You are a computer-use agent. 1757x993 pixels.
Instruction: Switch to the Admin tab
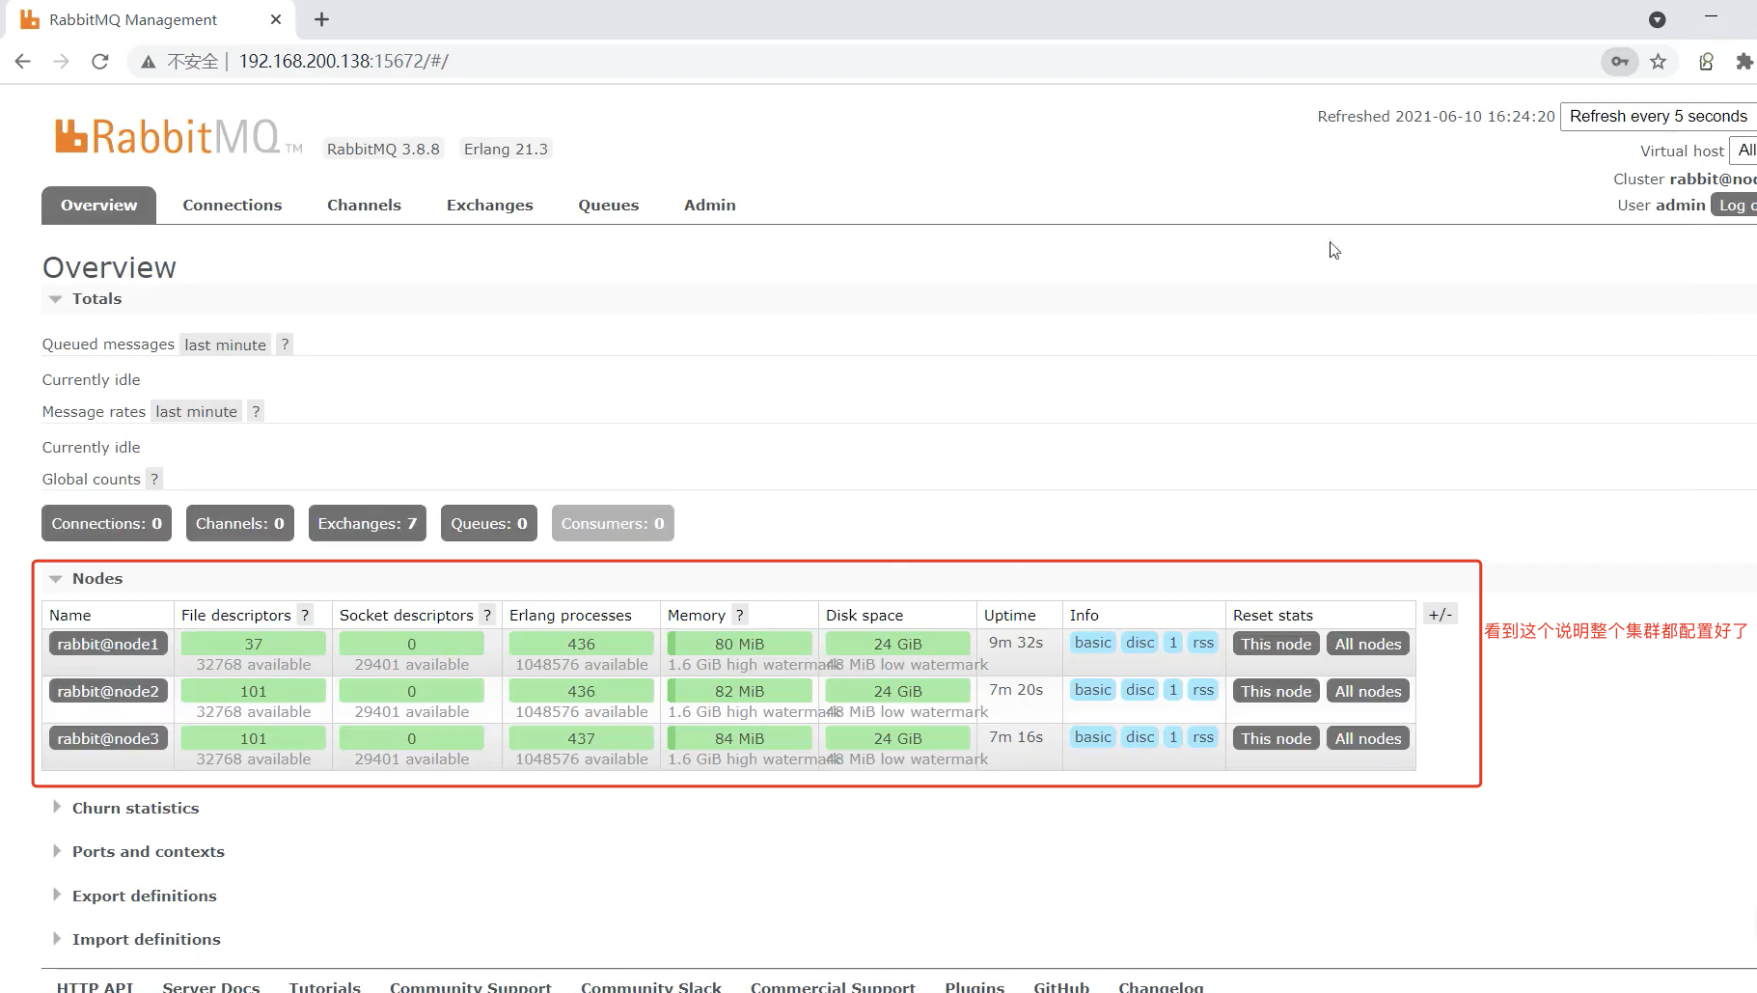click(x=710, y=205)
